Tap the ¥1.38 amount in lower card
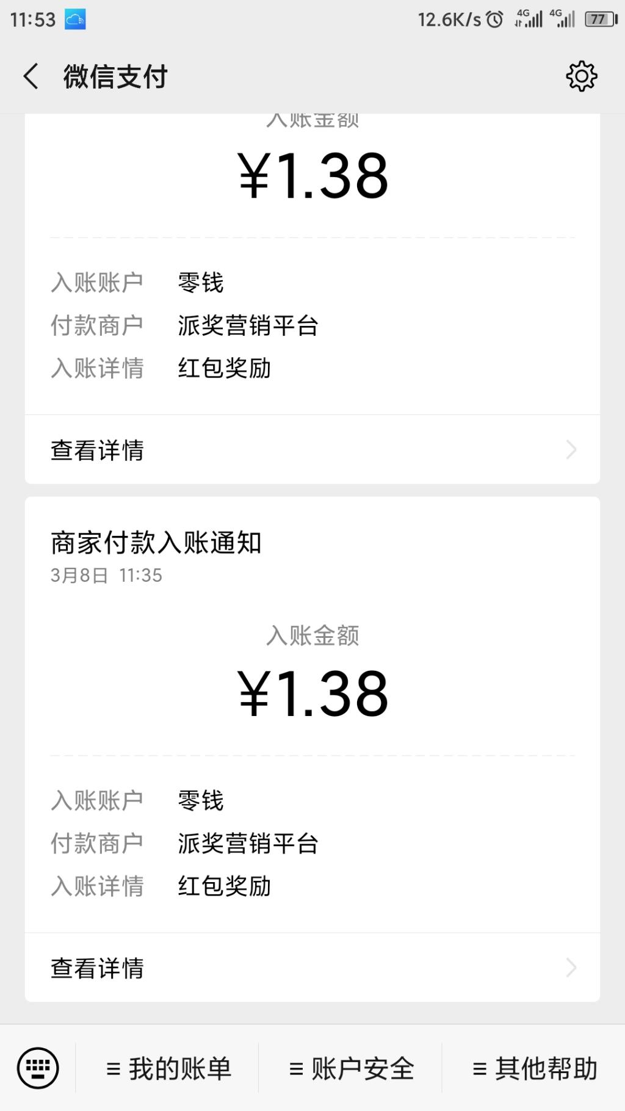The height and width of the screenshot is (1111, 625). (x=312, y=693)
